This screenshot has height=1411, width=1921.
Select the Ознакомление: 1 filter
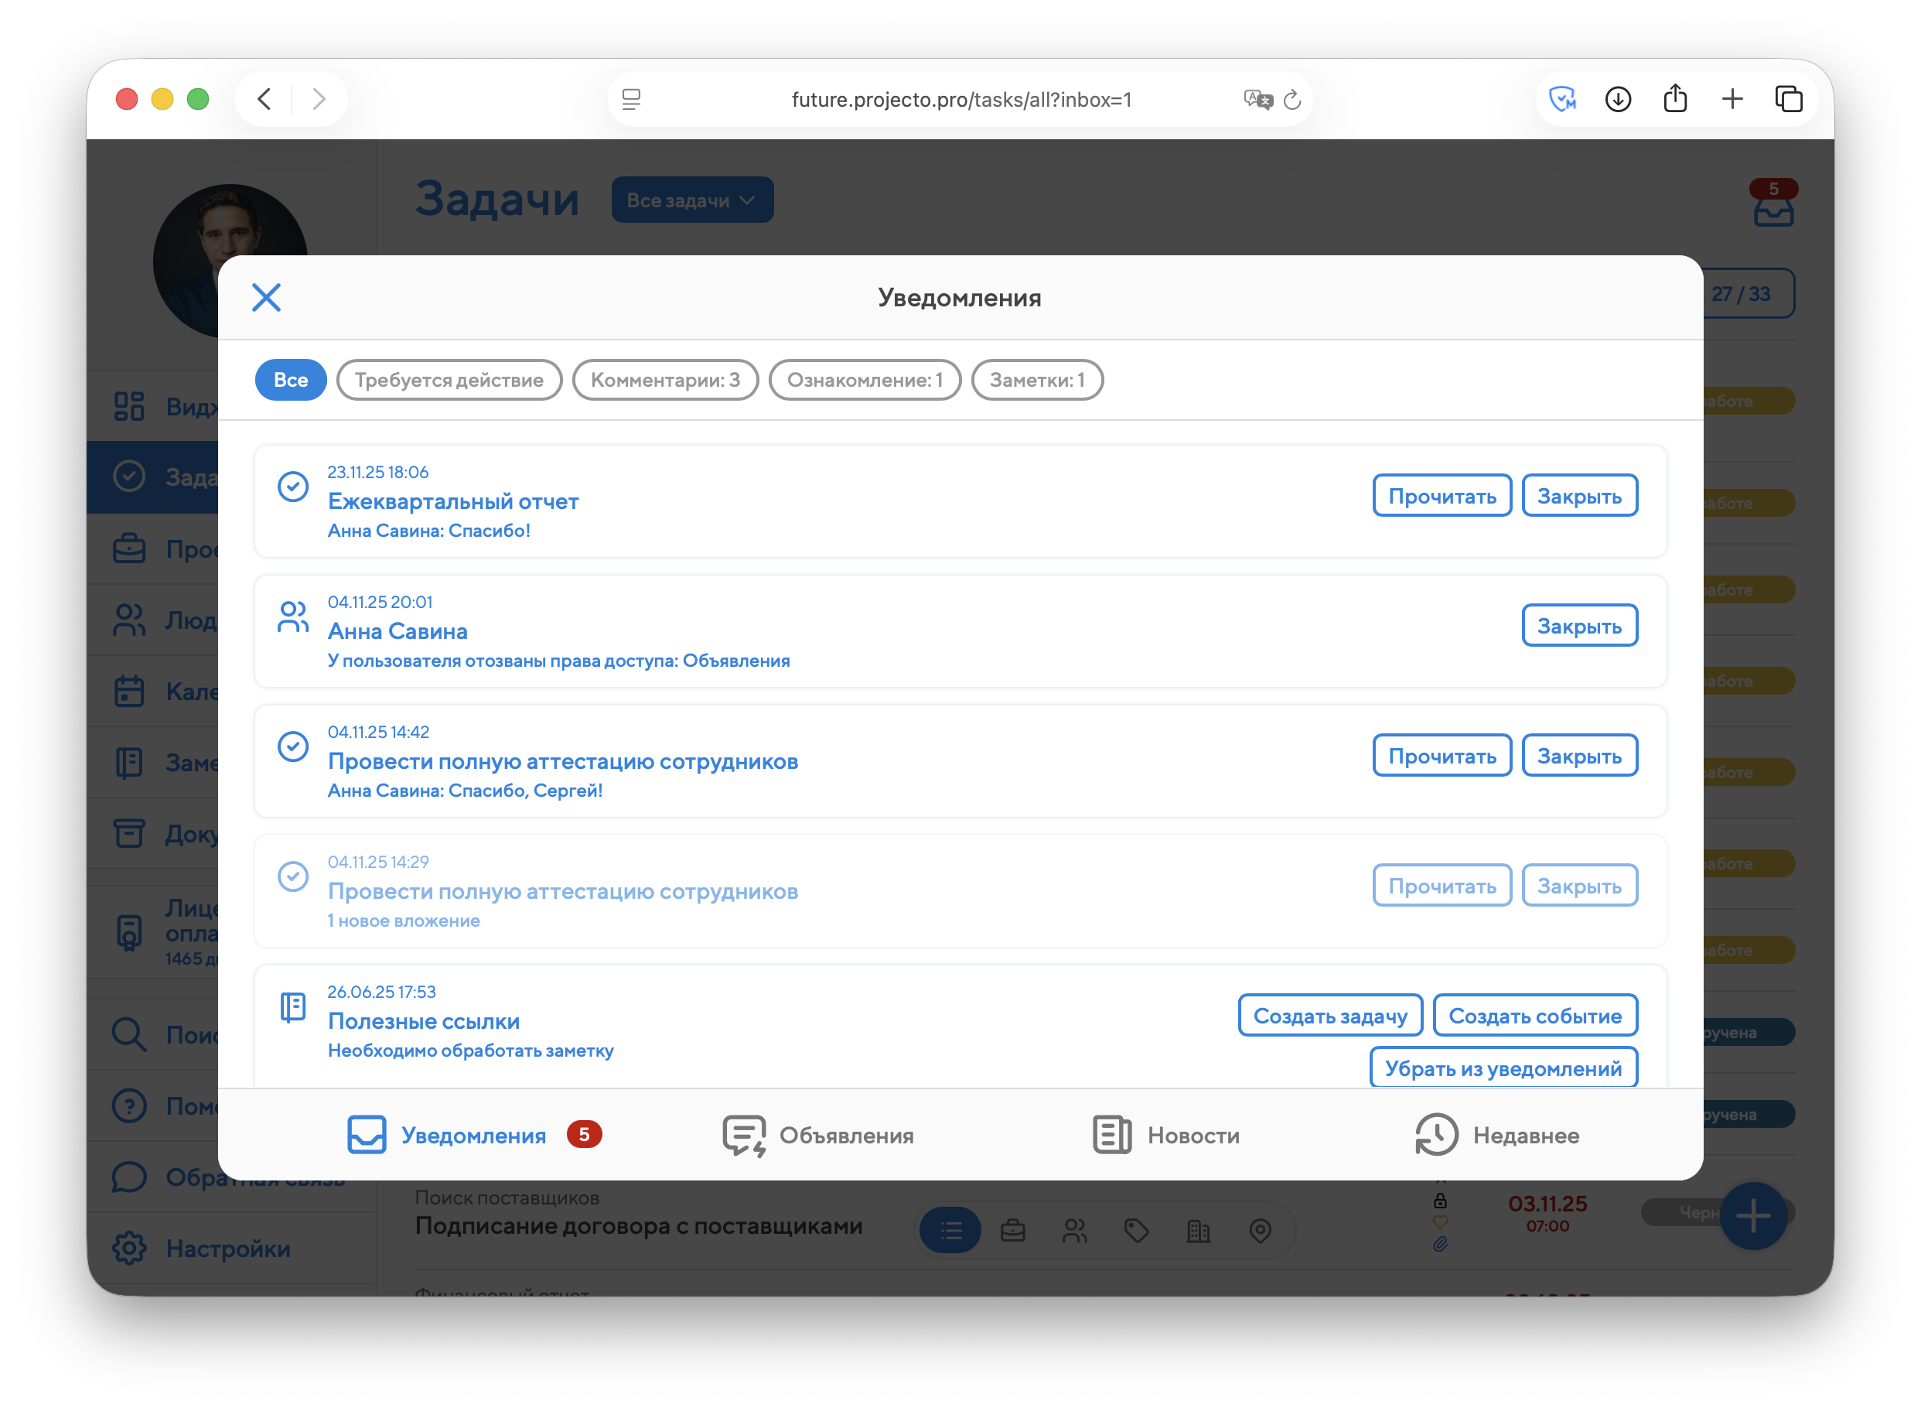864,380
